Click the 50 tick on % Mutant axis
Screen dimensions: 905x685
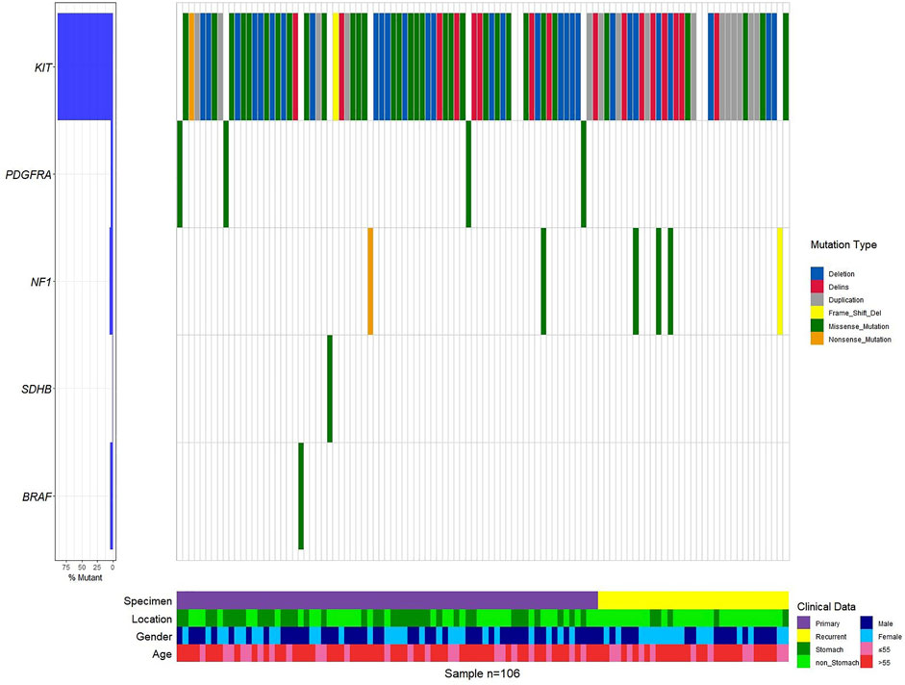82,568
